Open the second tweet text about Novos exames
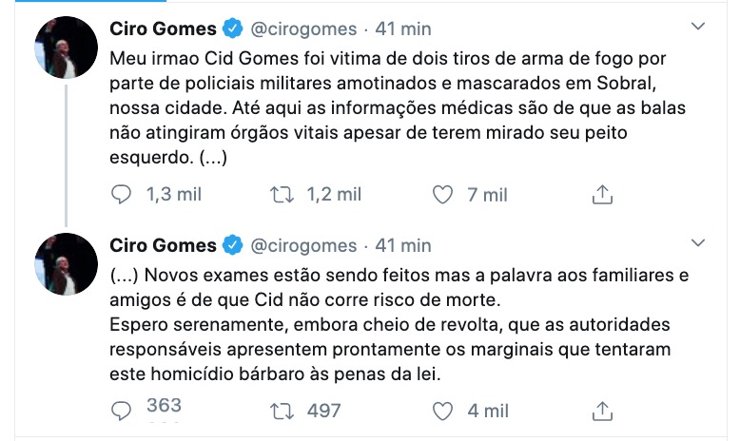The width and height of the screenshot is (740, 441). point(380,325)
